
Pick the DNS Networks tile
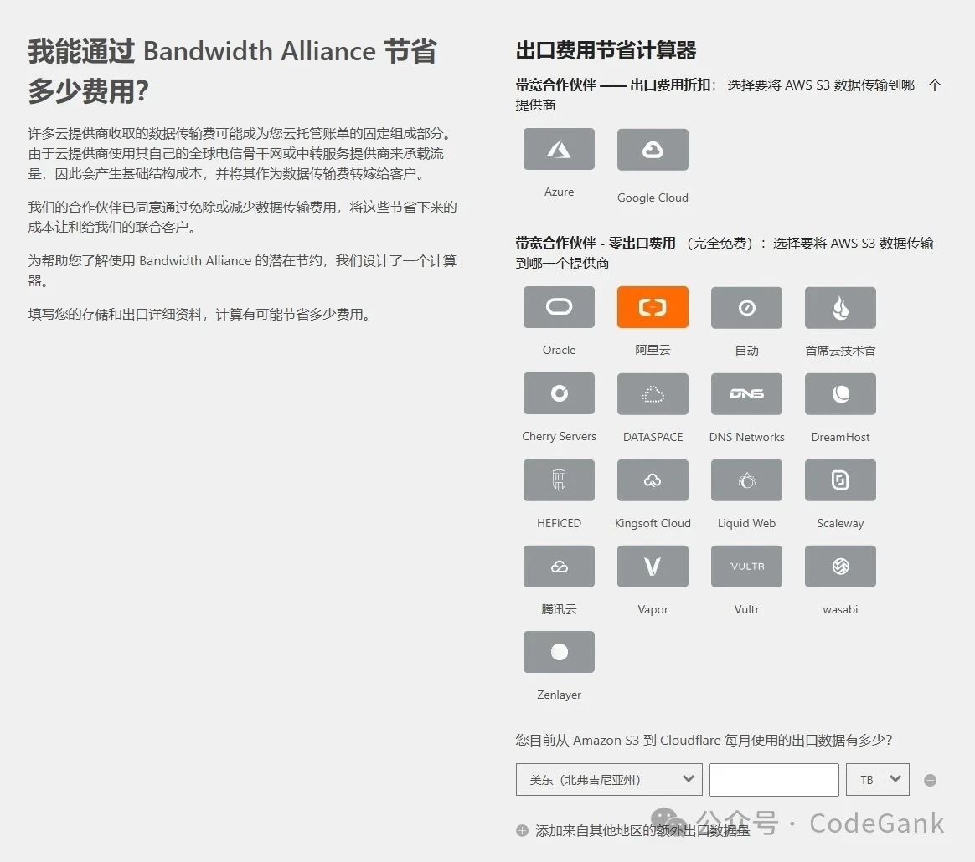coord(747,393)
